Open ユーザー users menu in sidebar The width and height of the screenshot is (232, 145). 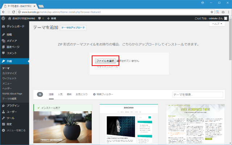(x=14, y=112)
